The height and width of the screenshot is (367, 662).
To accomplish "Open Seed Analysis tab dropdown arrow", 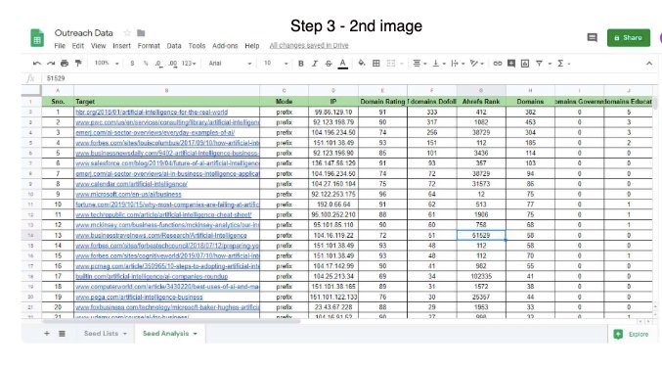I will click(x=195, y=334).
